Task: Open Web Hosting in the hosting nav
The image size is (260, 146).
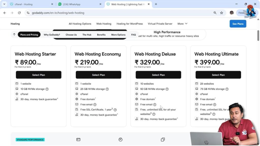Action: coord(104,24)
